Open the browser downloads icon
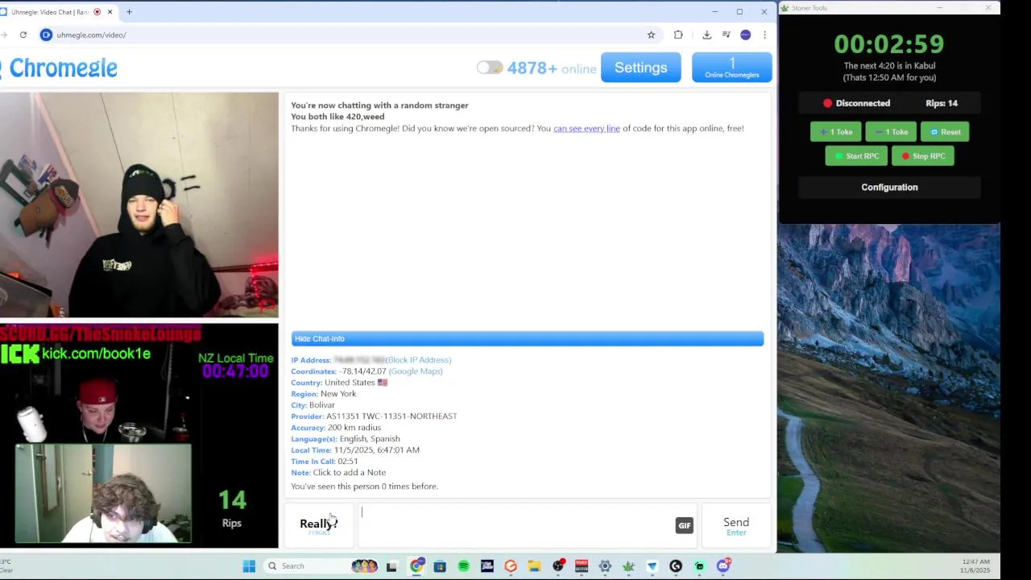 tap(706, 35)
